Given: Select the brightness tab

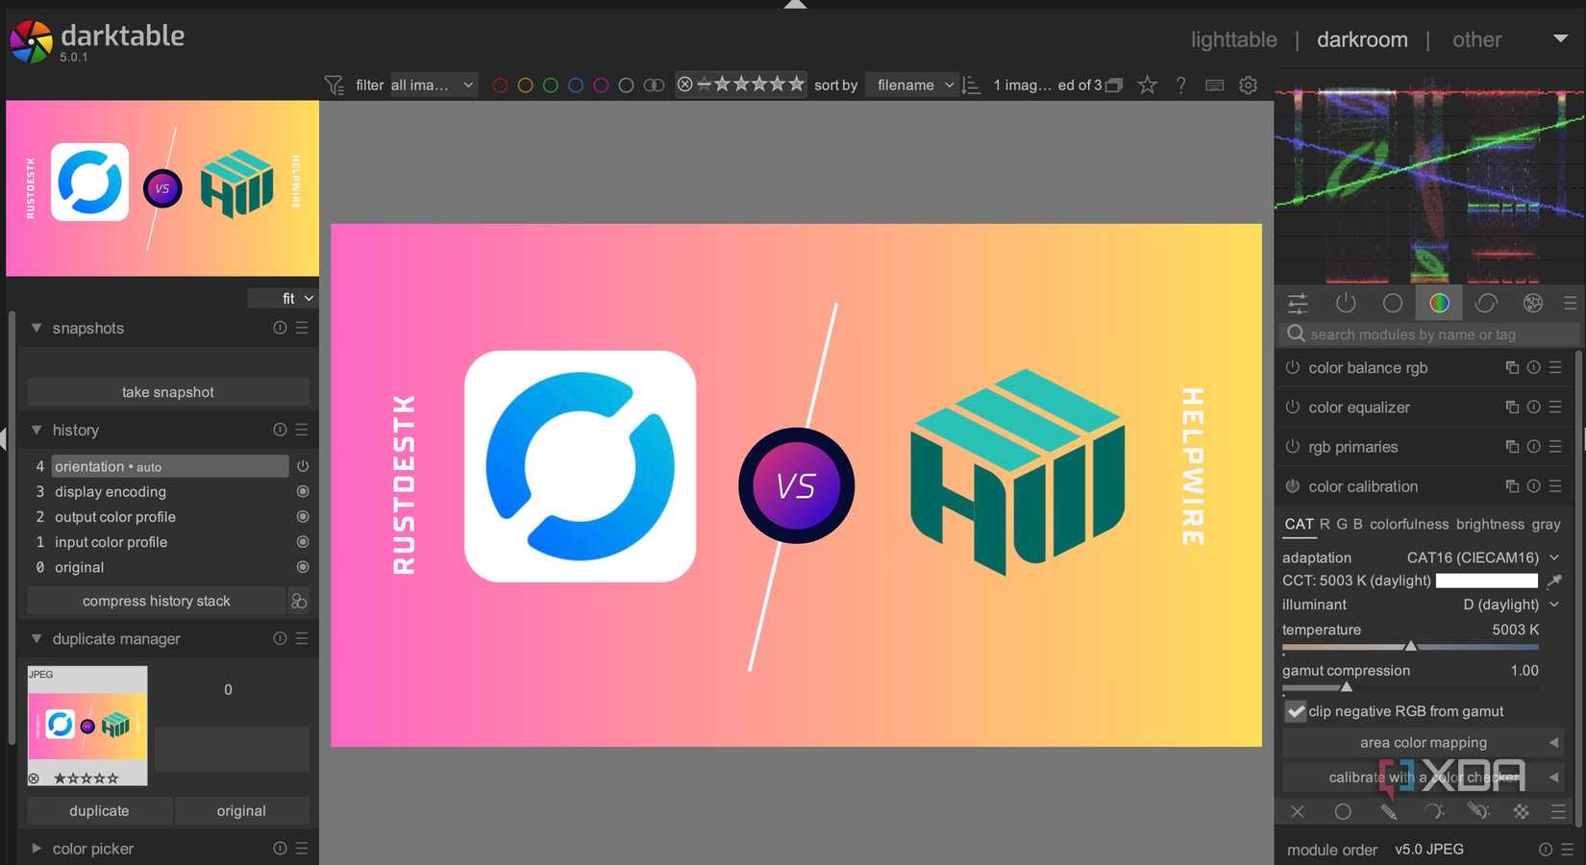Looking at the screenshot, I should pos(1490,524).
